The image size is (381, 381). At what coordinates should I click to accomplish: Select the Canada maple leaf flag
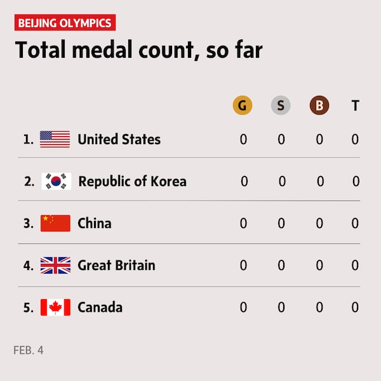55,307
